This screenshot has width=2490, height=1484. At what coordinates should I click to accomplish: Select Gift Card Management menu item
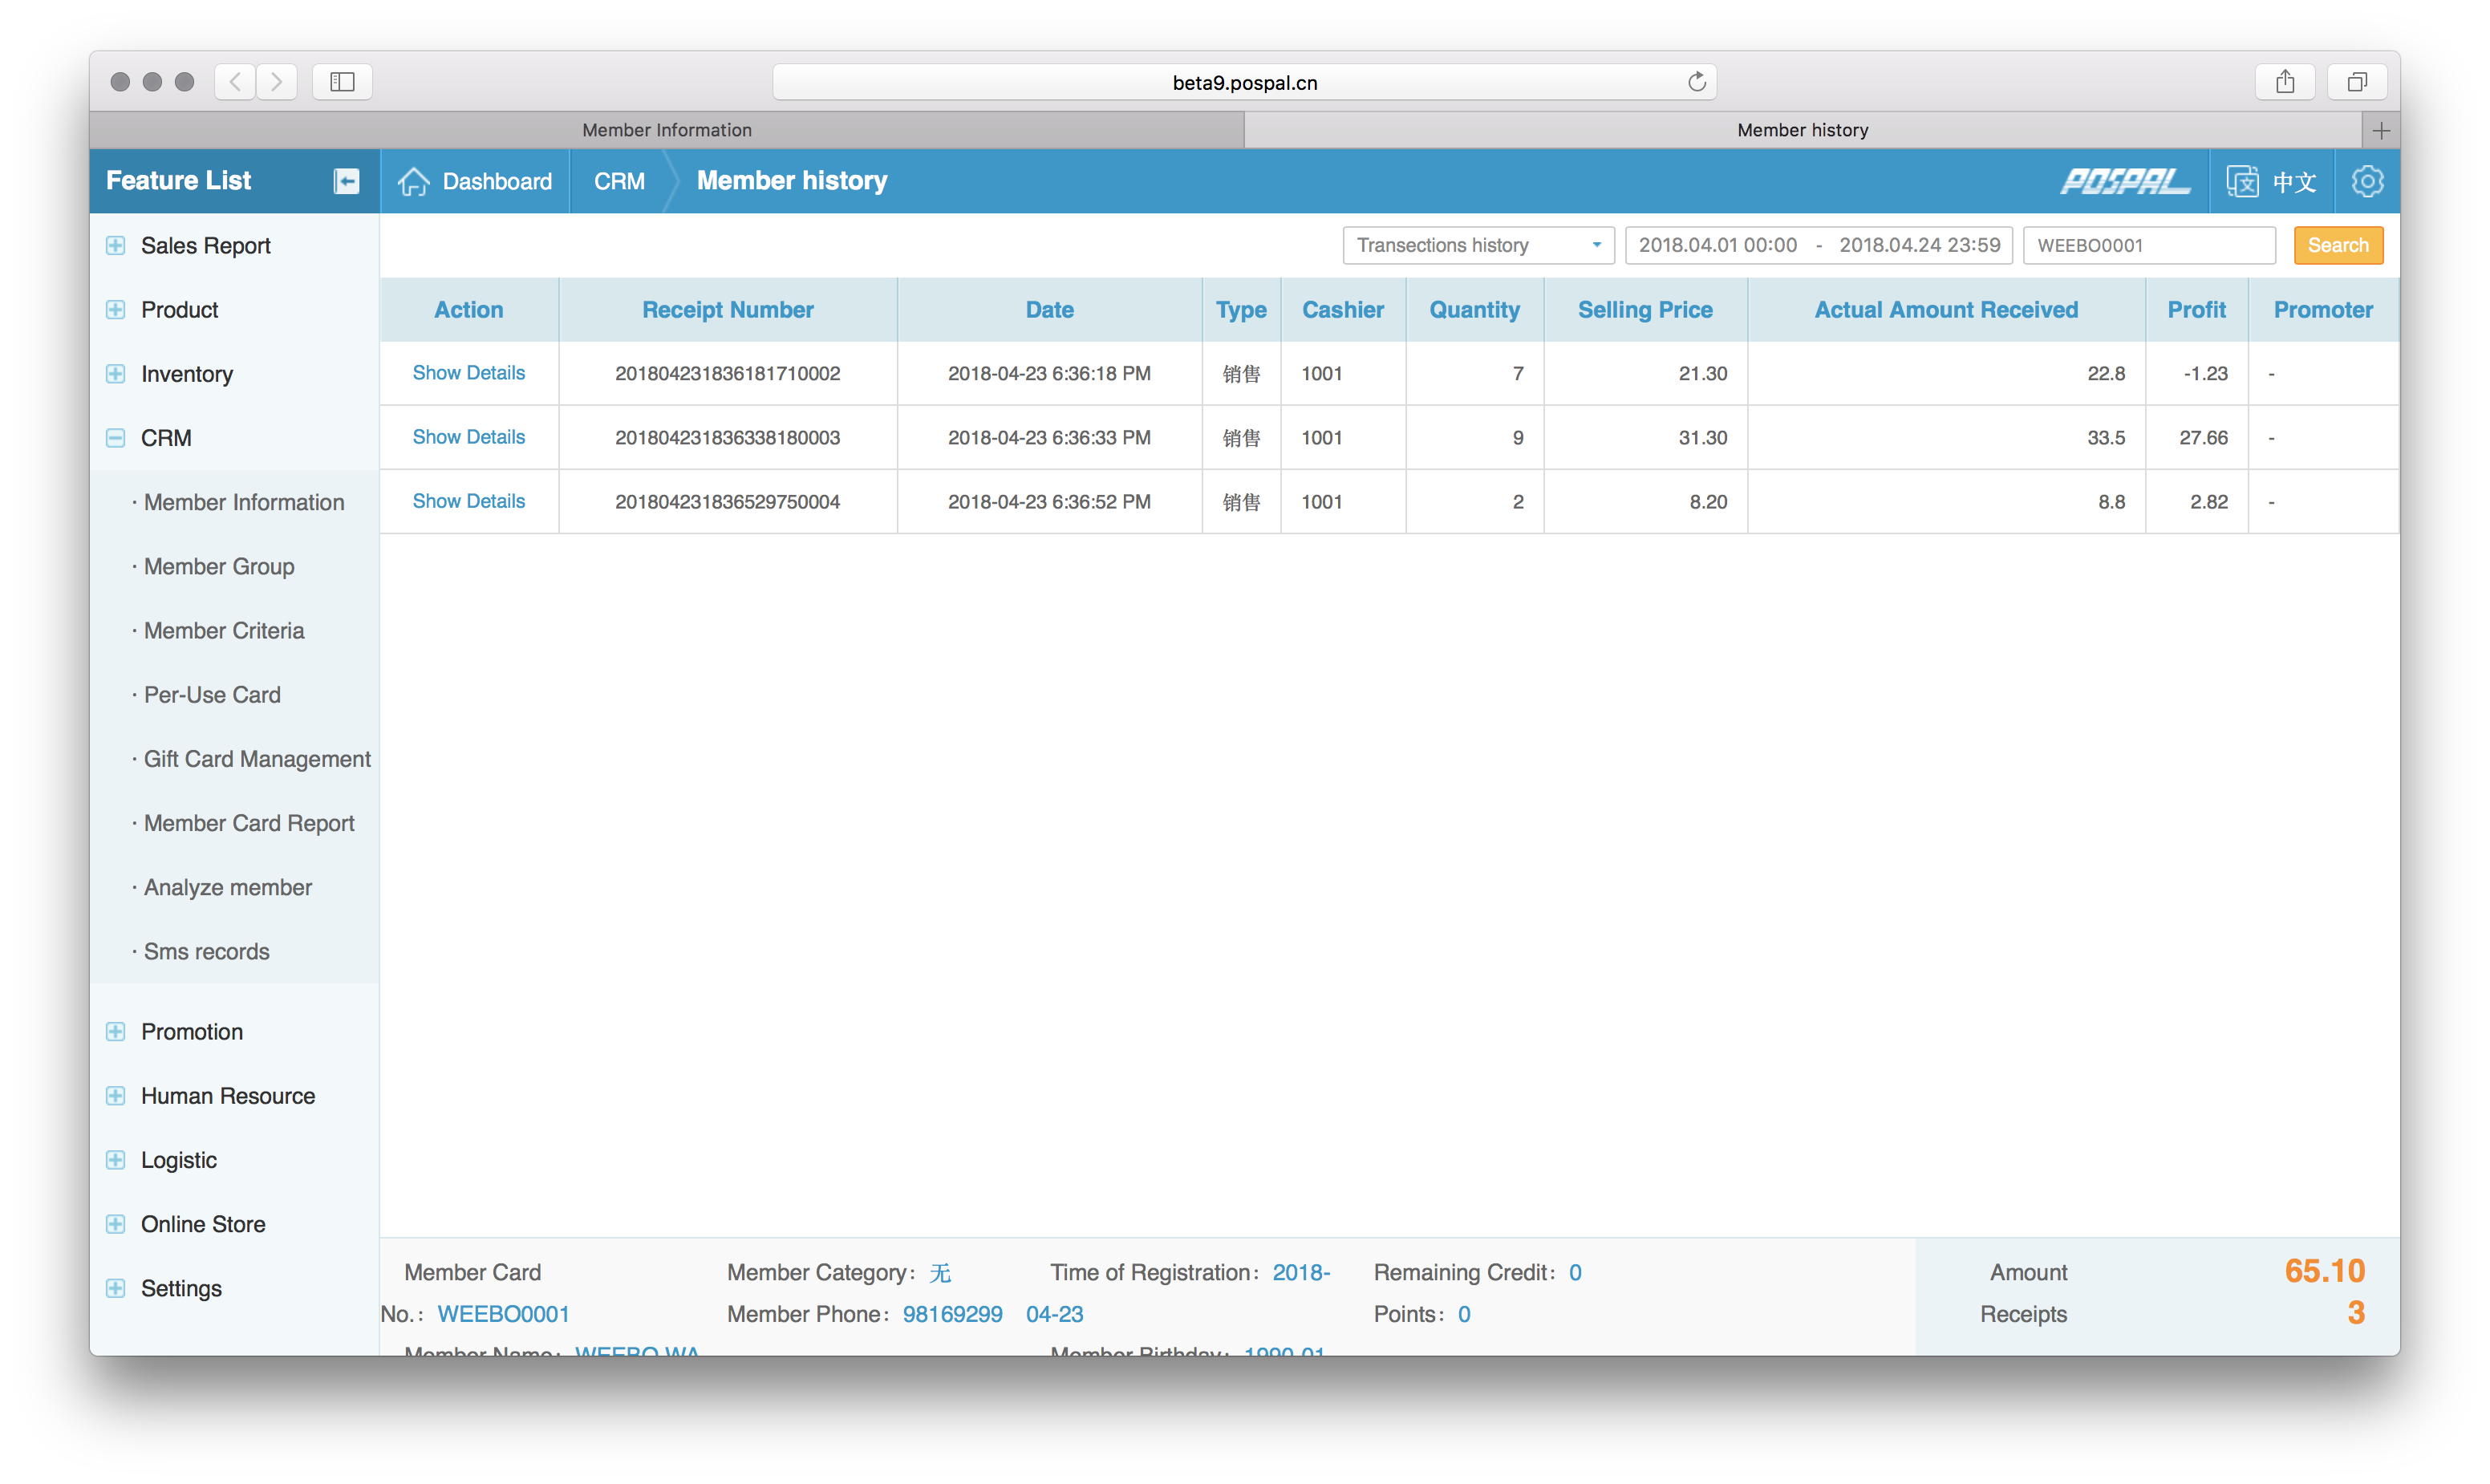point(257,759)
